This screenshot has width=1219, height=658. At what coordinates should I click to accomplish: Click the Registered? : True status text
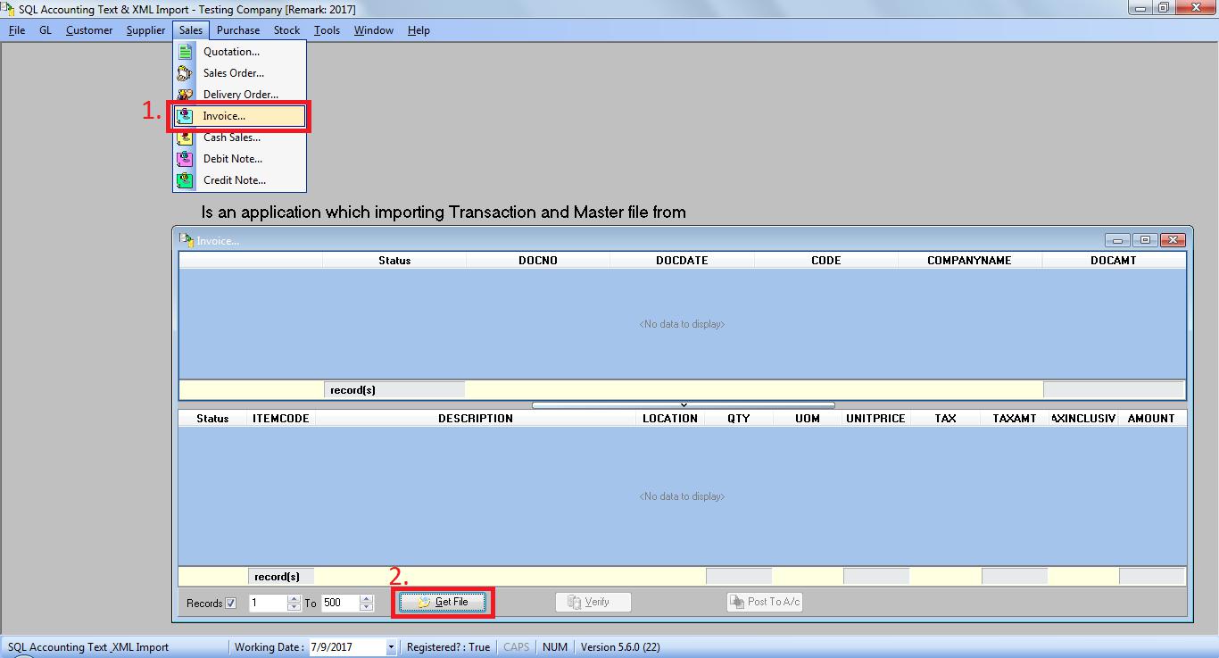coord(448,647)
